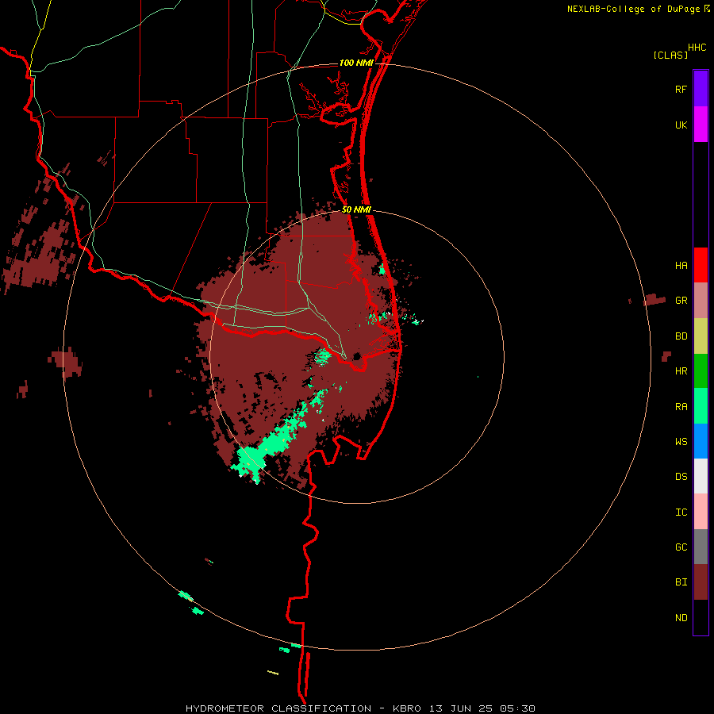Click the black radar site dot at center
Viewport: 714px width, 714px height.
tap(356, 355)
